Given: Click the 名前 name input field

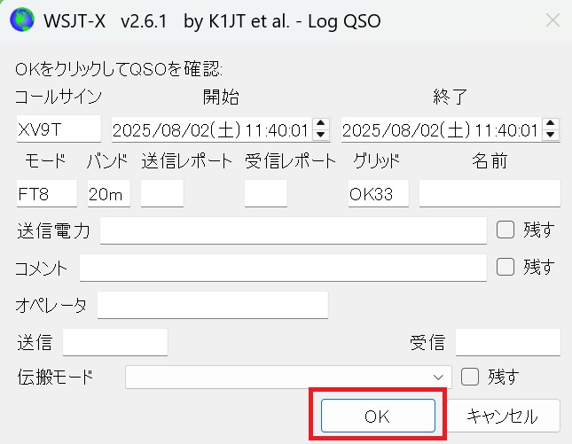Looking at the screenshot, I should 490,193.
